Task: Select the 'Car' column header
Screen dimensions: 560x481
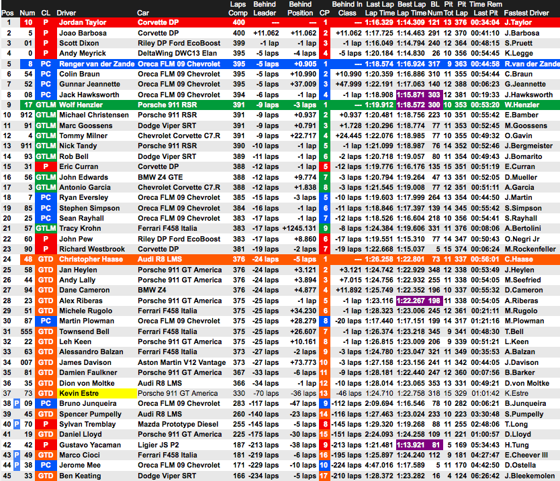Action: coord(143,13)
